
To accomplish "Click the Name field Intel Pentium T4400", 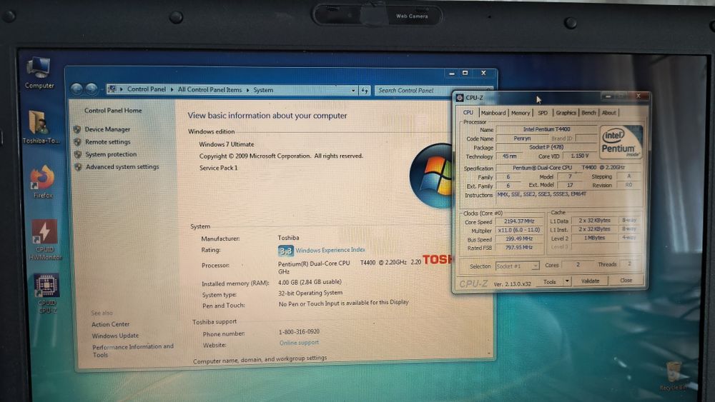I will pyautogui.click(x=546, y=129).
